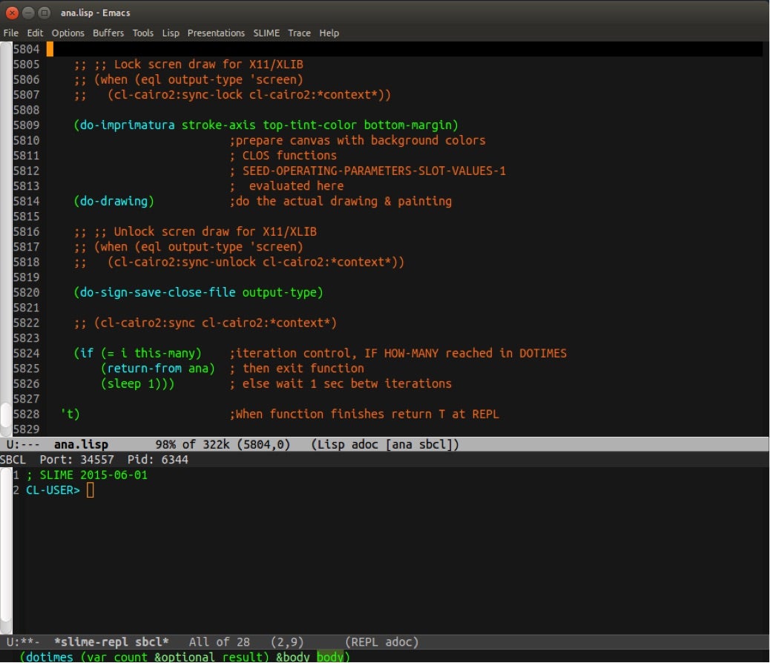770x663 pixels.
Task: Click '(sleep 1)))' on line 5826
Action: [137, 383]
